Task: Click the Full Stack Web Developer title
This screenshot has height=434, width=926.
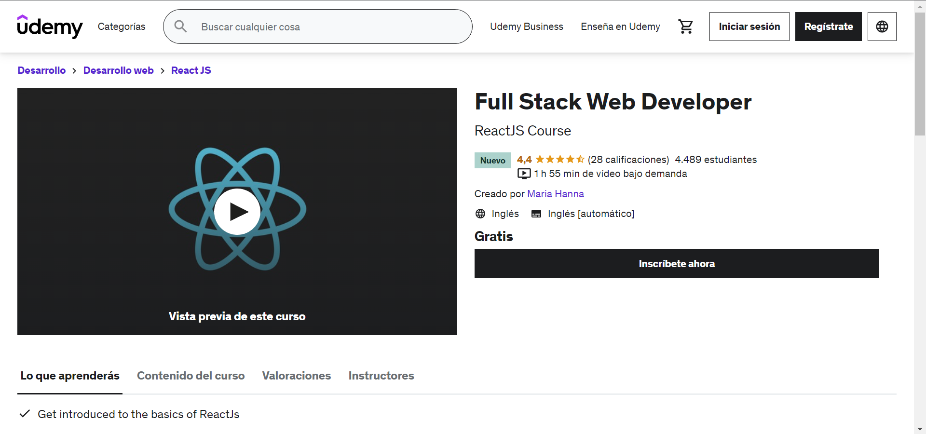Action: [613, 102]
